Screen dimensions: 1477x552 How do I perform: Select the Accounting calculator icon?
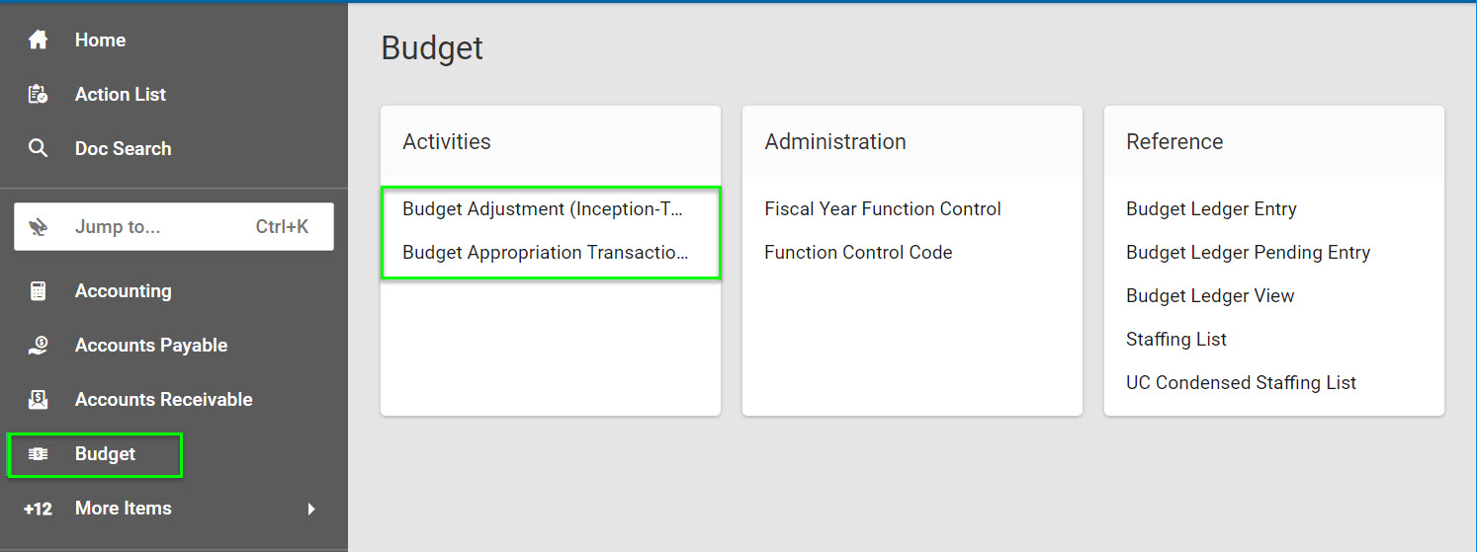pos(38,291)
